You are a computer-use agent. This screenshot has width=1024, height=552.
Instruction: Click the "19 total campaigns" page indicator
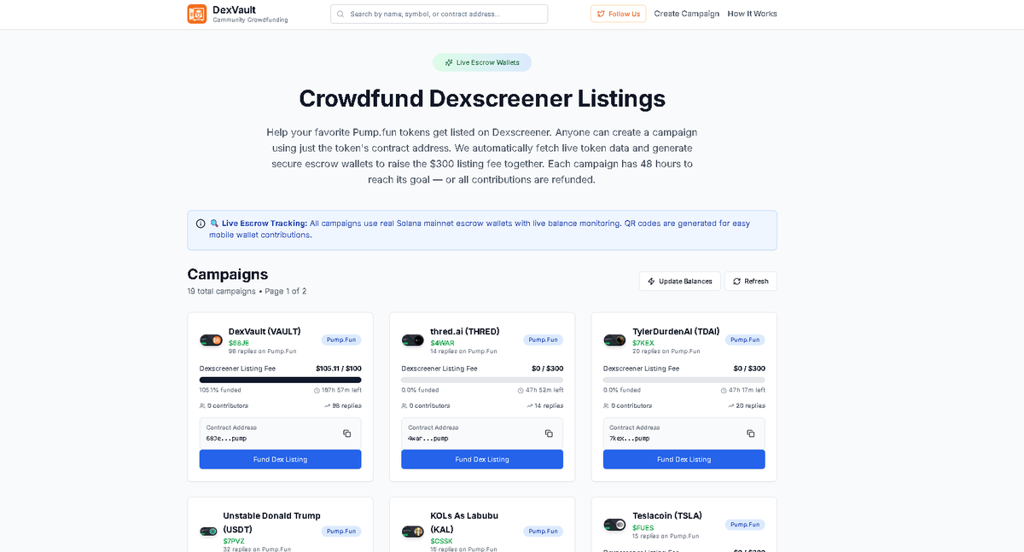(247, 291)
